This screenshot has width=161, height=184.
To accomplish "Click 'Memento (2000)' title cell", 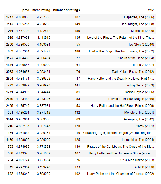I will pyautogui.click(x=142, y=31).
